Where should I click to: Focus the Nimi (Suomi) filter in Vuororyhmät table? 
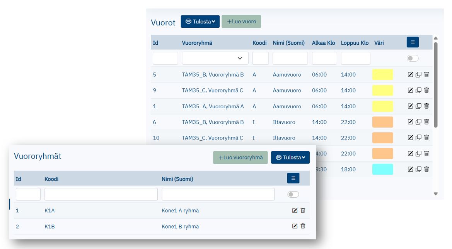(218, 194)
